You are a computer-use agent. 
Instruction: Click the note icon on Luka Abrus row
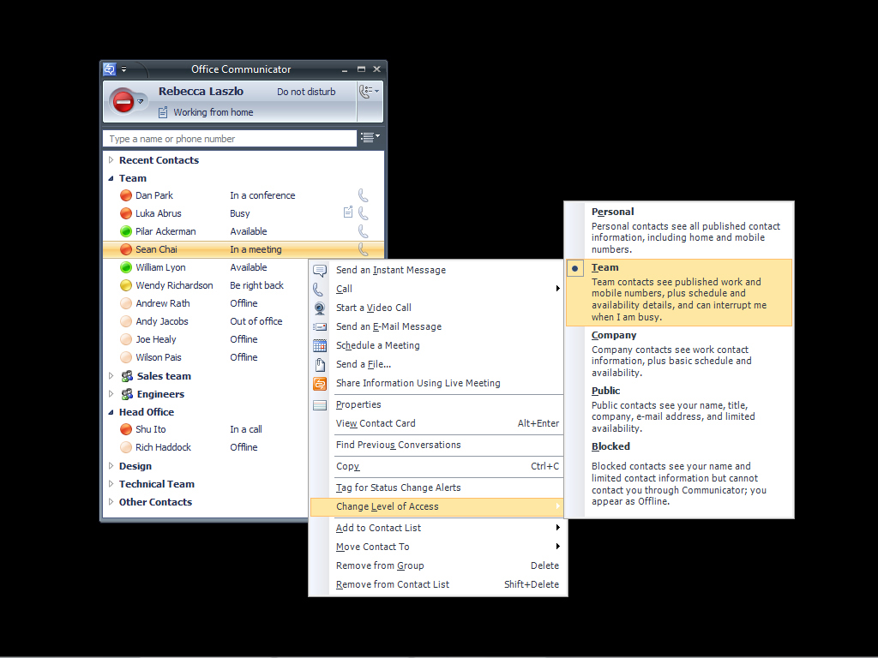click(x=348, y=212)
